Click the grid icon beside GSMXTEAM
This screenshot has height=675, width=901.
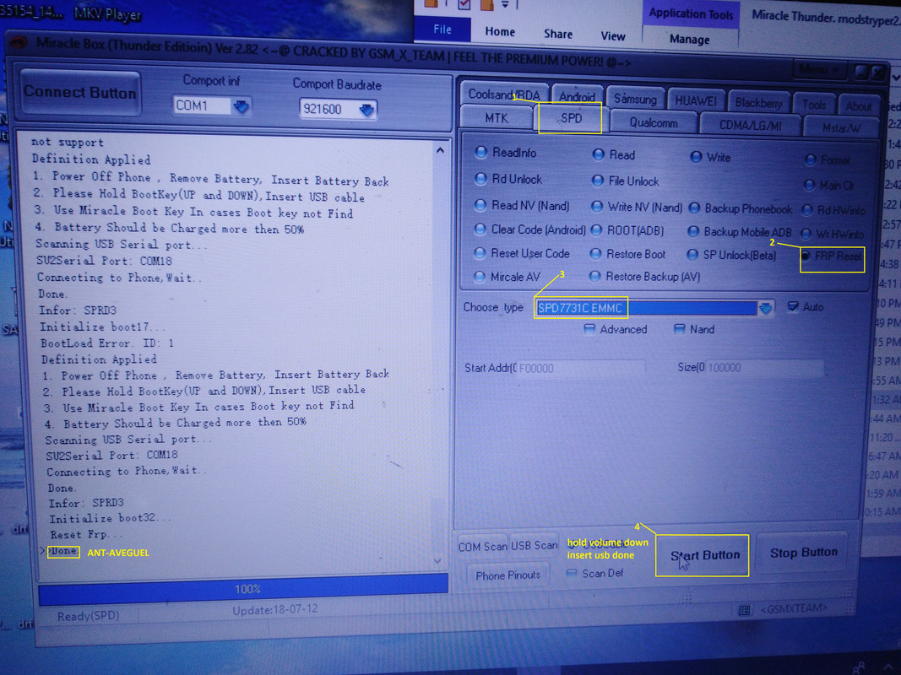coord(744,611)
